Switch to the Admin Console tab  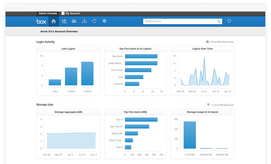coord(48,13)
